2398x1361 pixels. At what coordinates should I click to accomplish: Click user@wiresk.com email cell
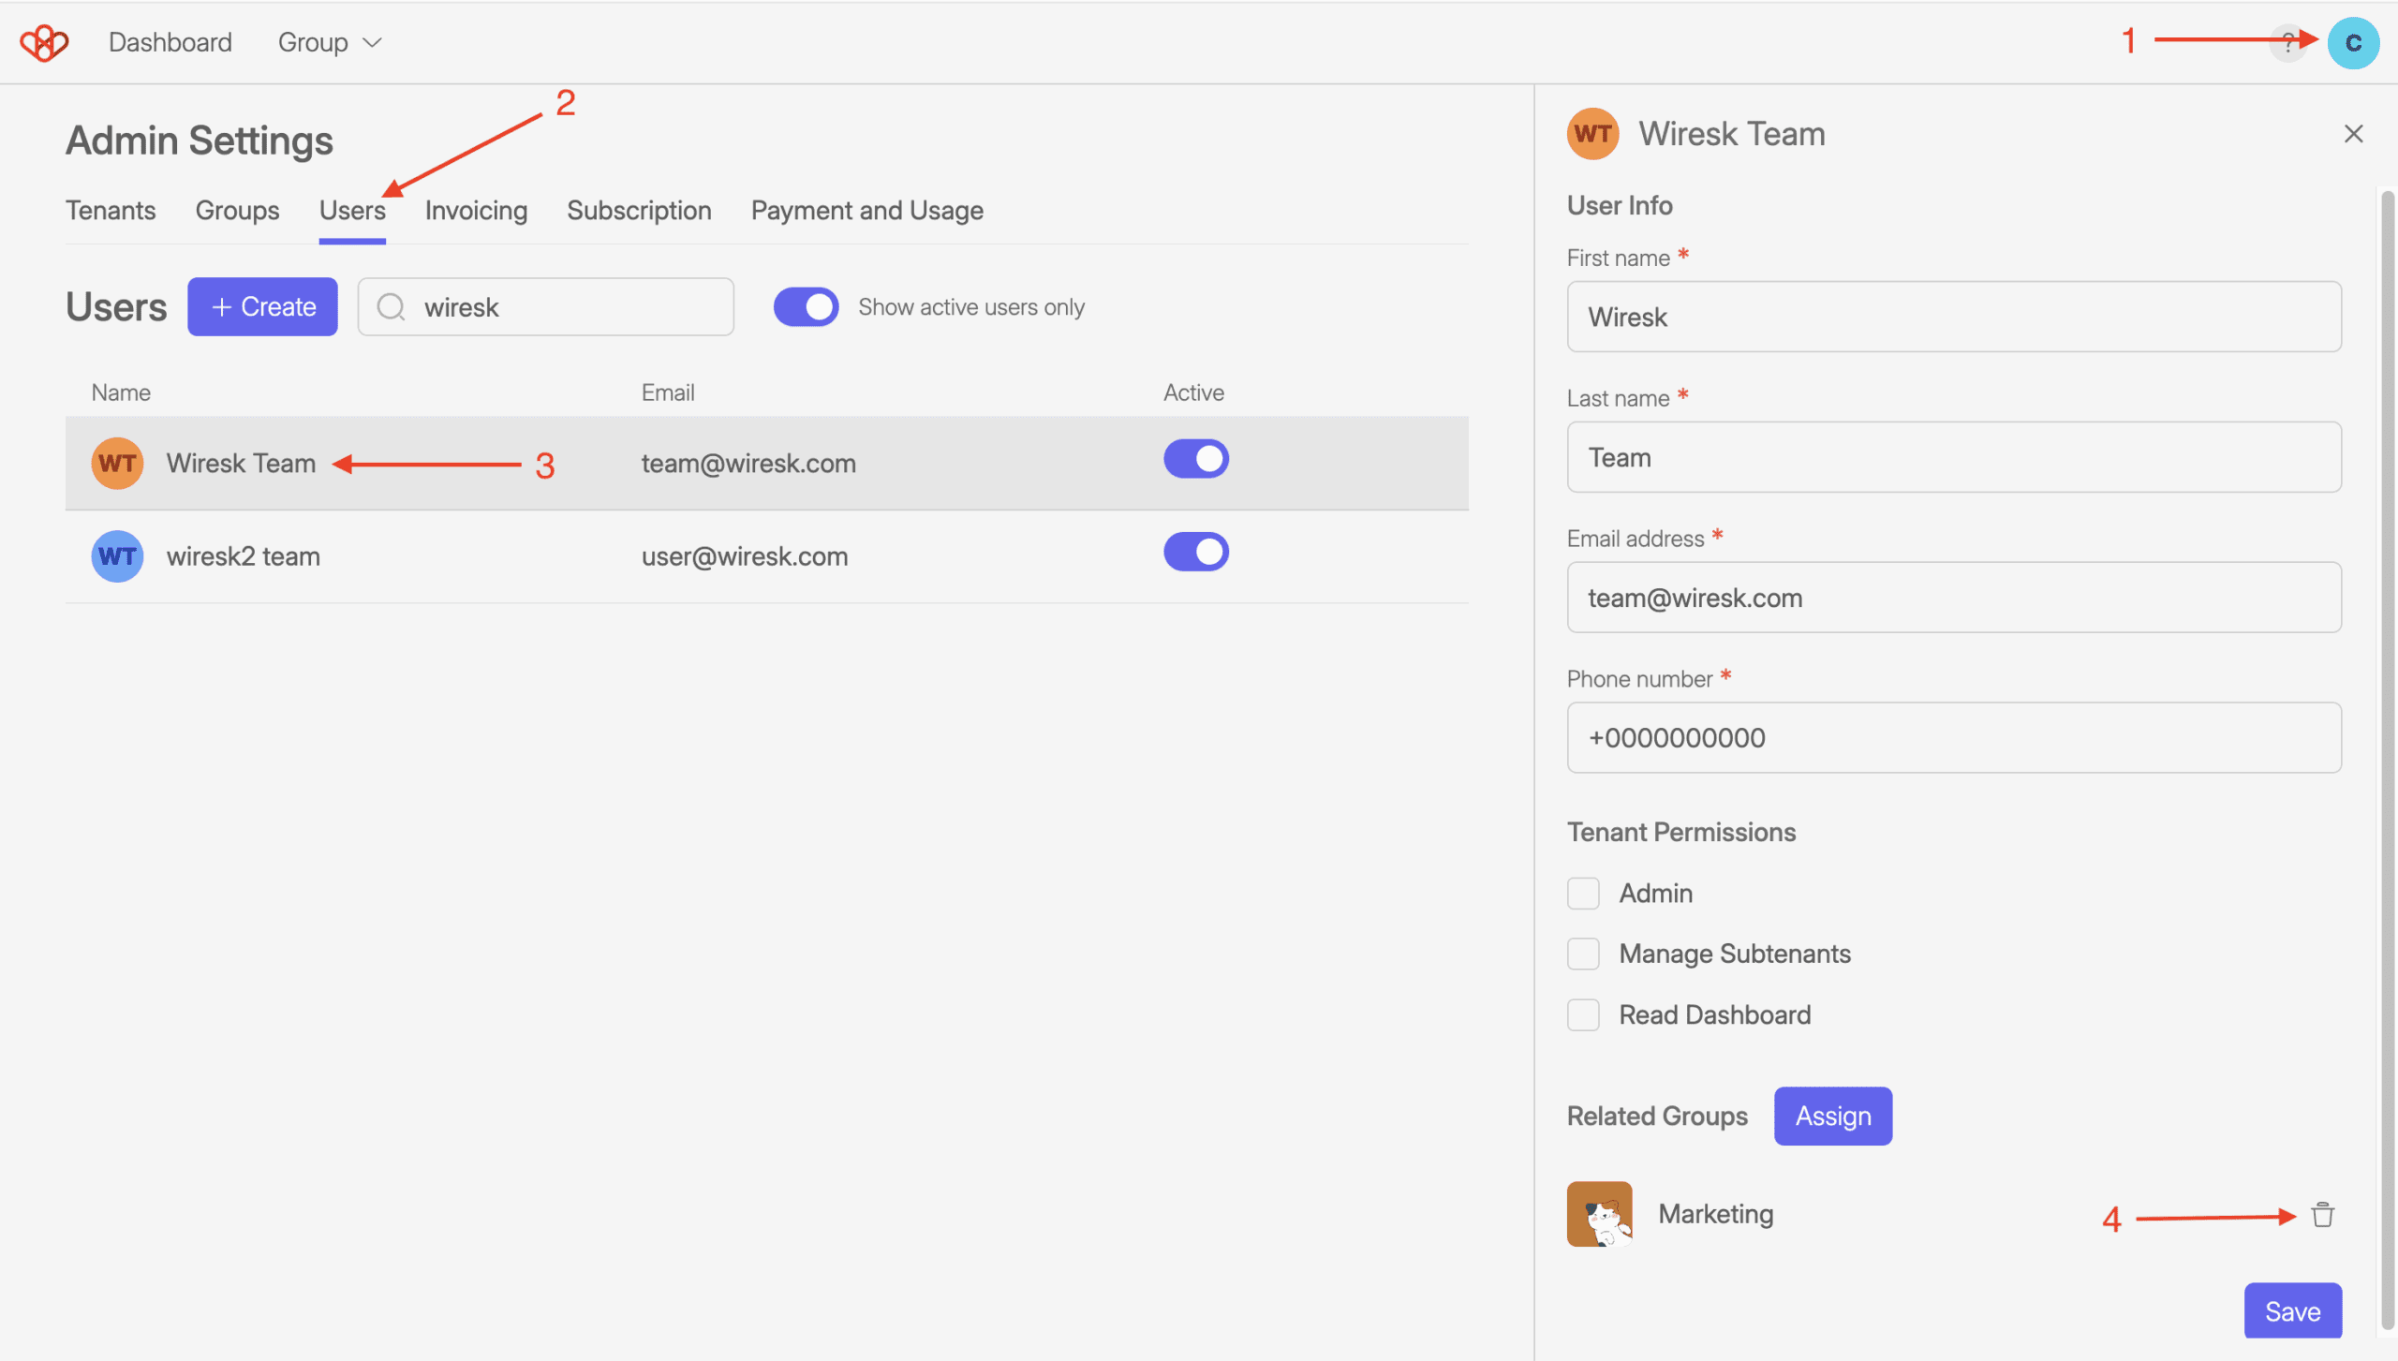(745, 556)
